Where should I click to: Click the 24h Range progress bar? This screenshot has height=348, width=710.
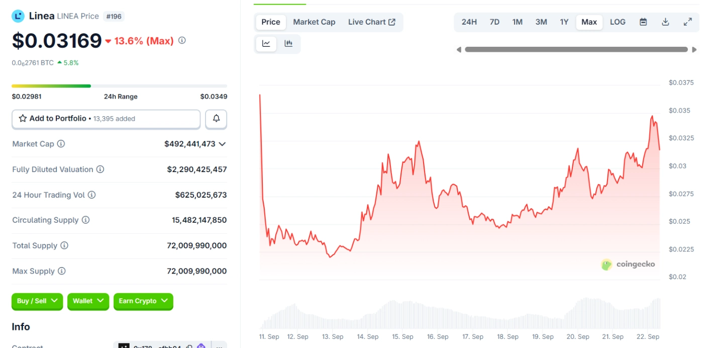(119, 86)
